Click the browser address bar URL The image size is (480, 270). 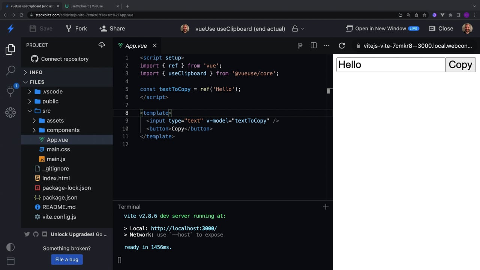pos(84,15)
